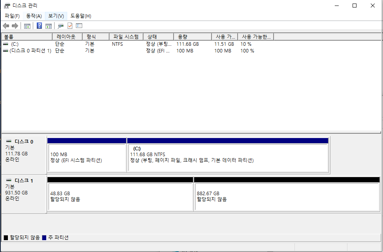Click the disk rescan/refresh toolbar icon

pos(60,26)
